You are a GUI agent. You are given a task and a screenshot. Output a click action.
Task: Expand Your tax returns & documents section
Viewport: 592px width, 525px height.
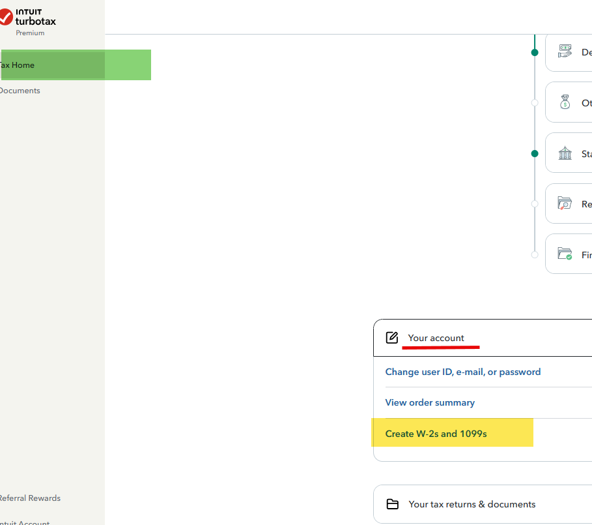pyautogui.click(x=472, y=504)
